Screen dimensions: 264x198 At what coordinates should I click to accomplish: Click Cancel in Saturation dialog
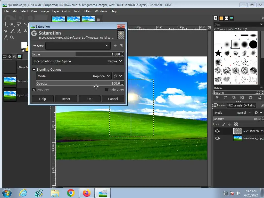[x=113, y=99]
